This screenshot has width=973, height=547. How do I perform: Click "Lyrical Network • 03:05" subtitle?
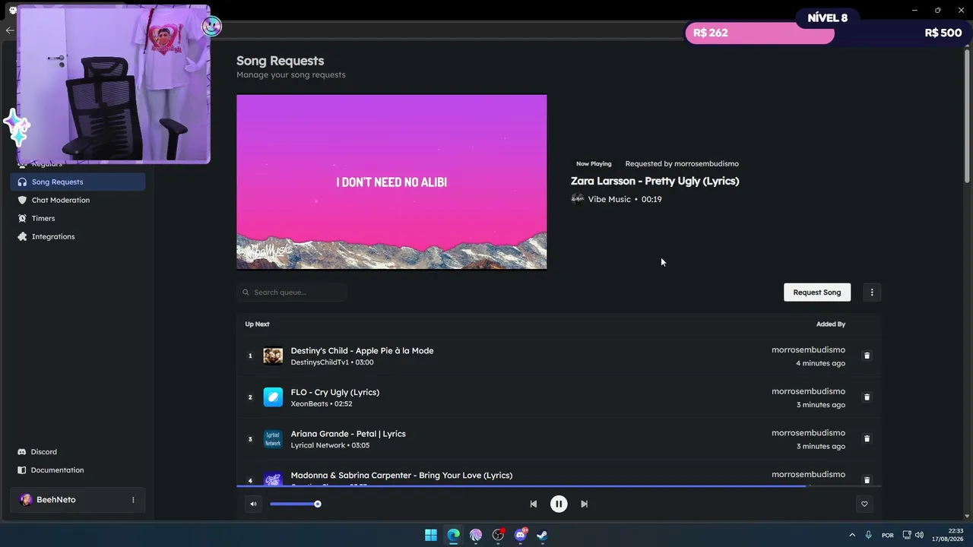click(x=330, y=446)
